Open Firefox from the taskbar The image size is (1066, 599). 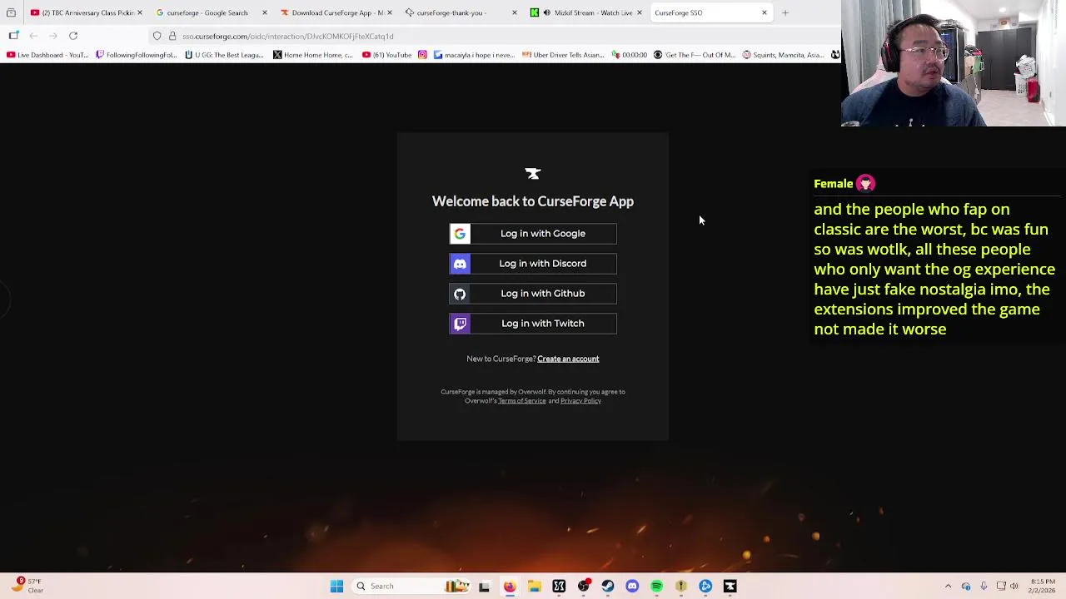click(x=510, y=587)
